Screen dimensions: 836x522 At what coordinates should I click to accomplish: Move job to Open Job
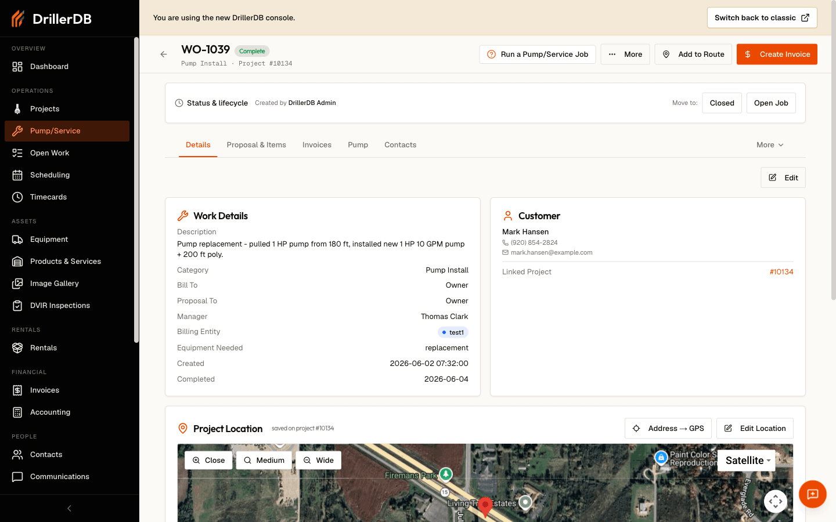click(x=771, y=103)
